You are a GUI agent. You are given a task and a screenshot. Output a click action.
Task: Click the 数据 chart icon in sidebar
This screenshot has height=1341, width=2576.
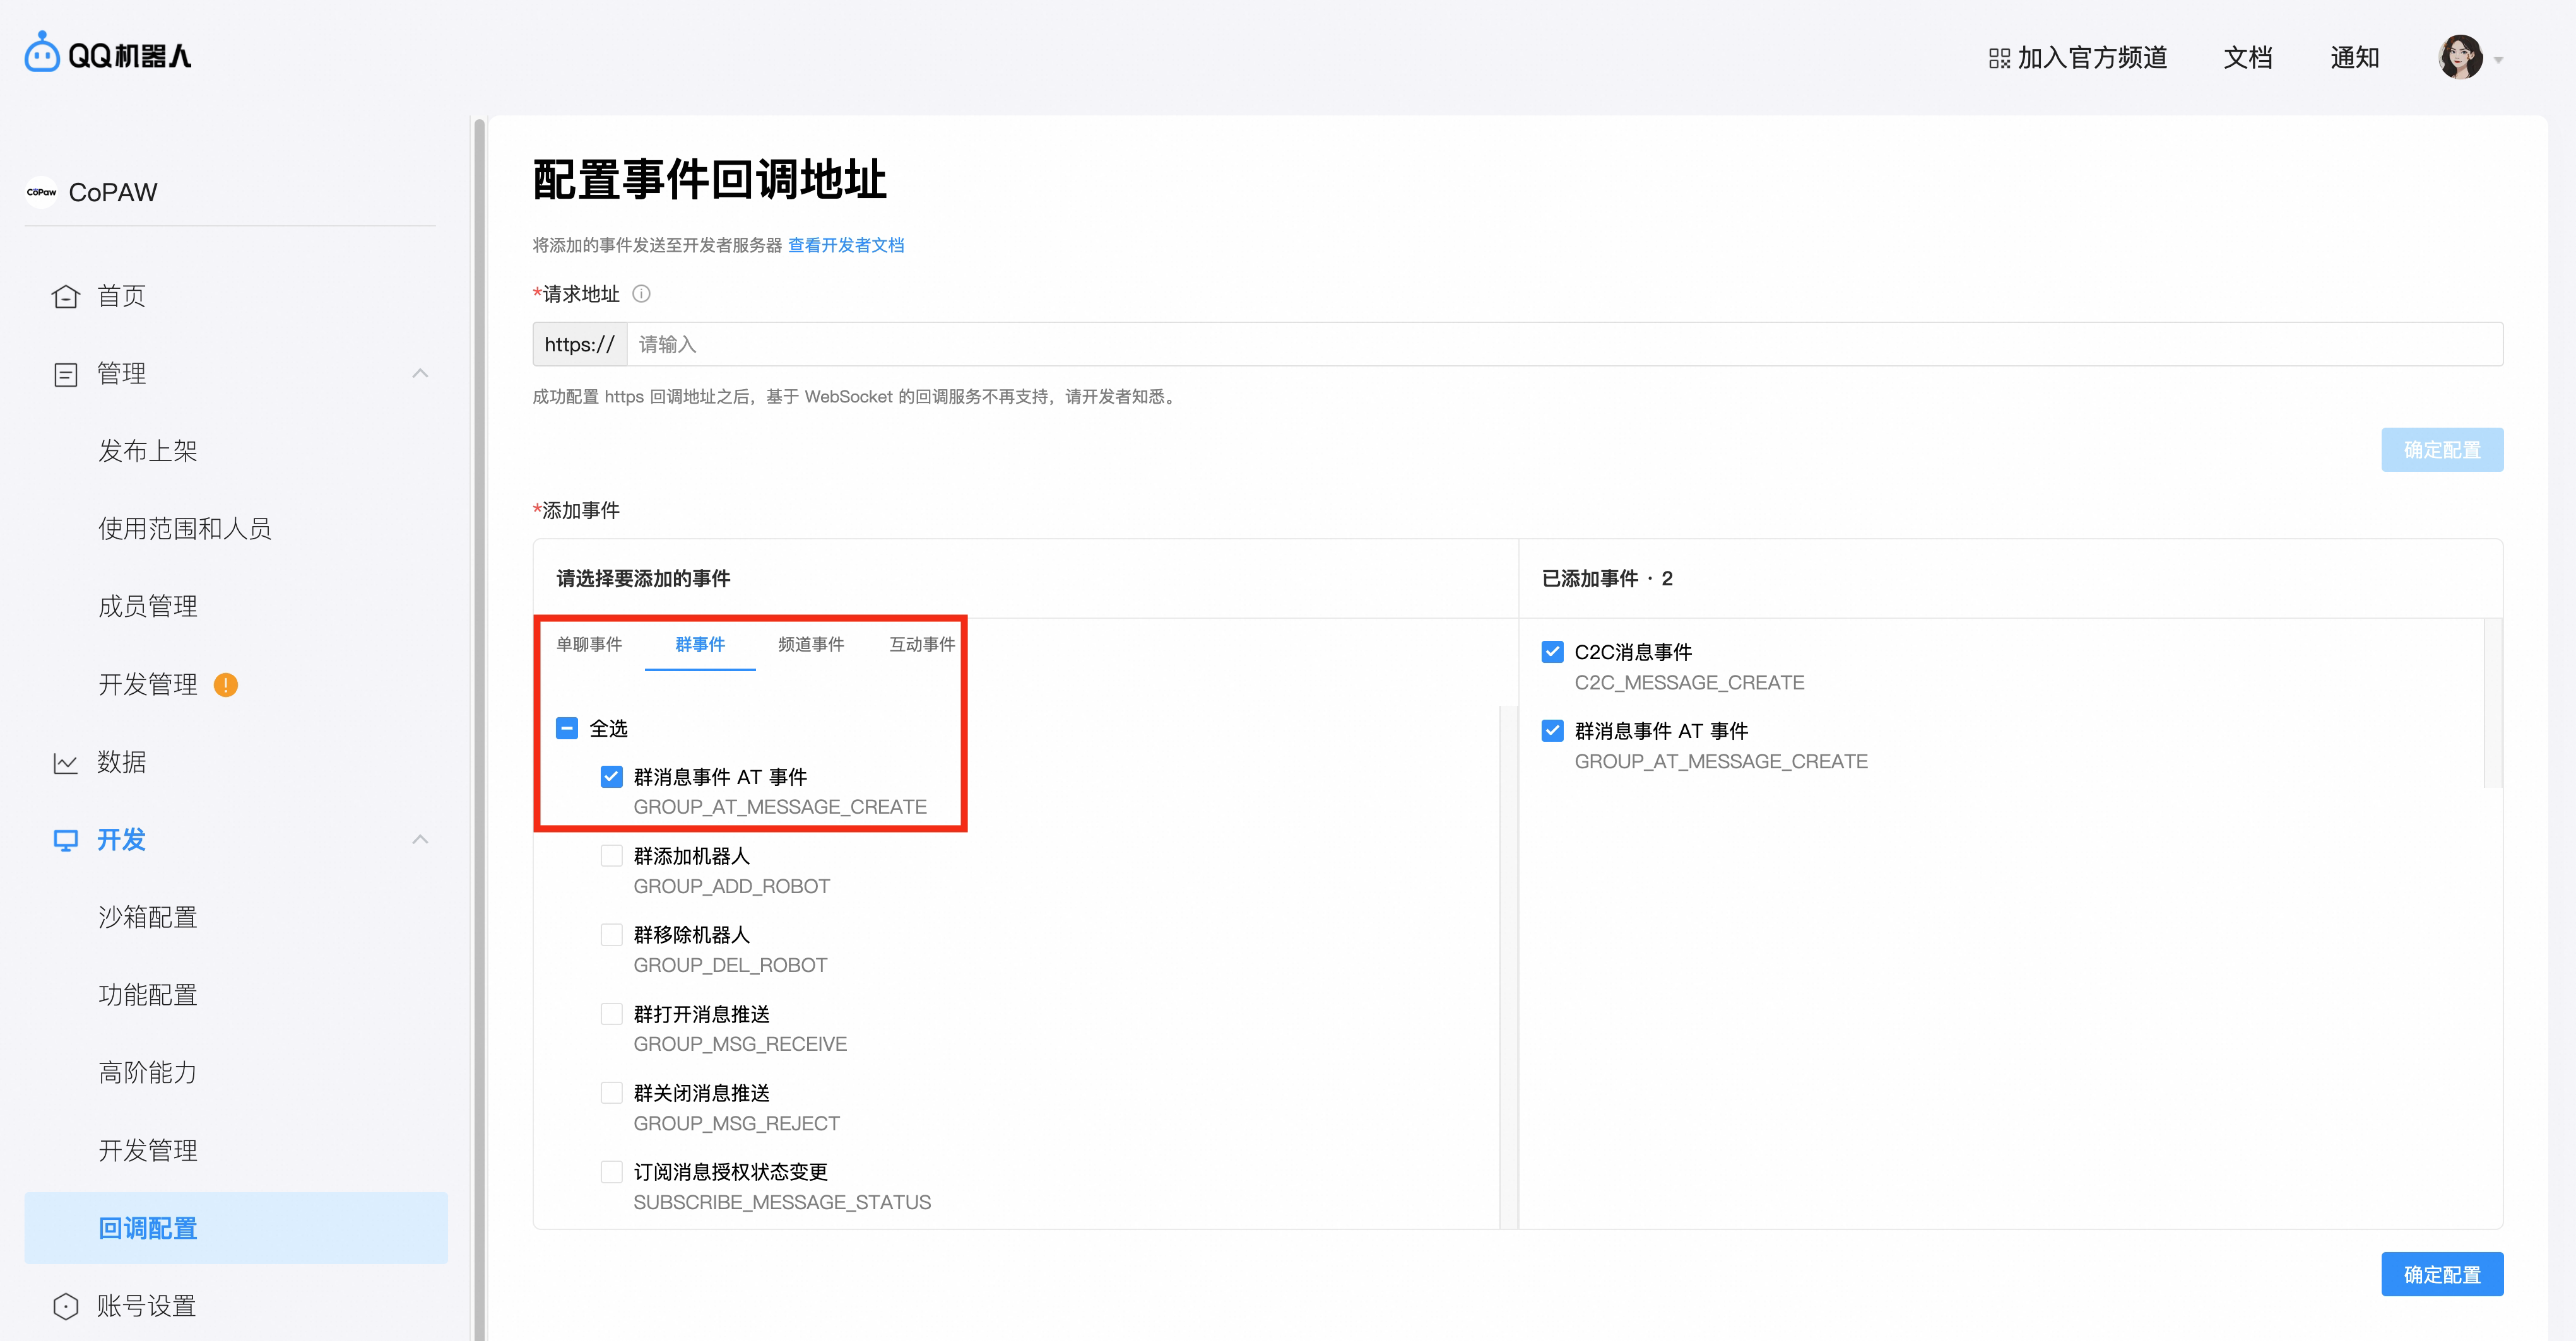point(66,763)
